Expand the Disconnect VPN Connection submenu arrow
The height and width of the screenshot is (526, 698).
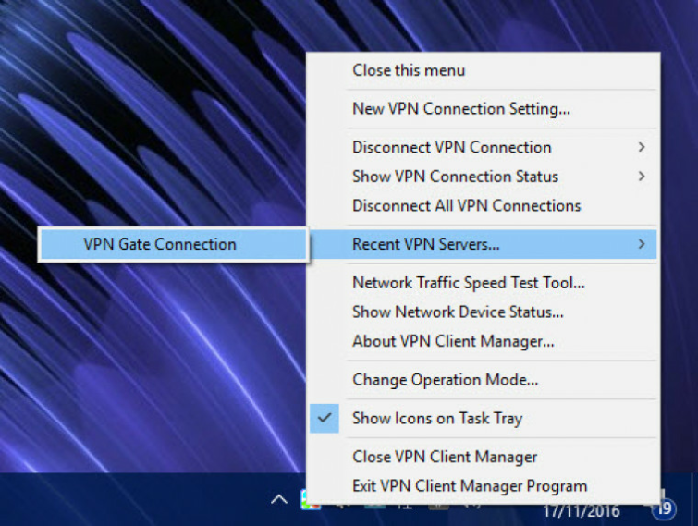point(642,147)
